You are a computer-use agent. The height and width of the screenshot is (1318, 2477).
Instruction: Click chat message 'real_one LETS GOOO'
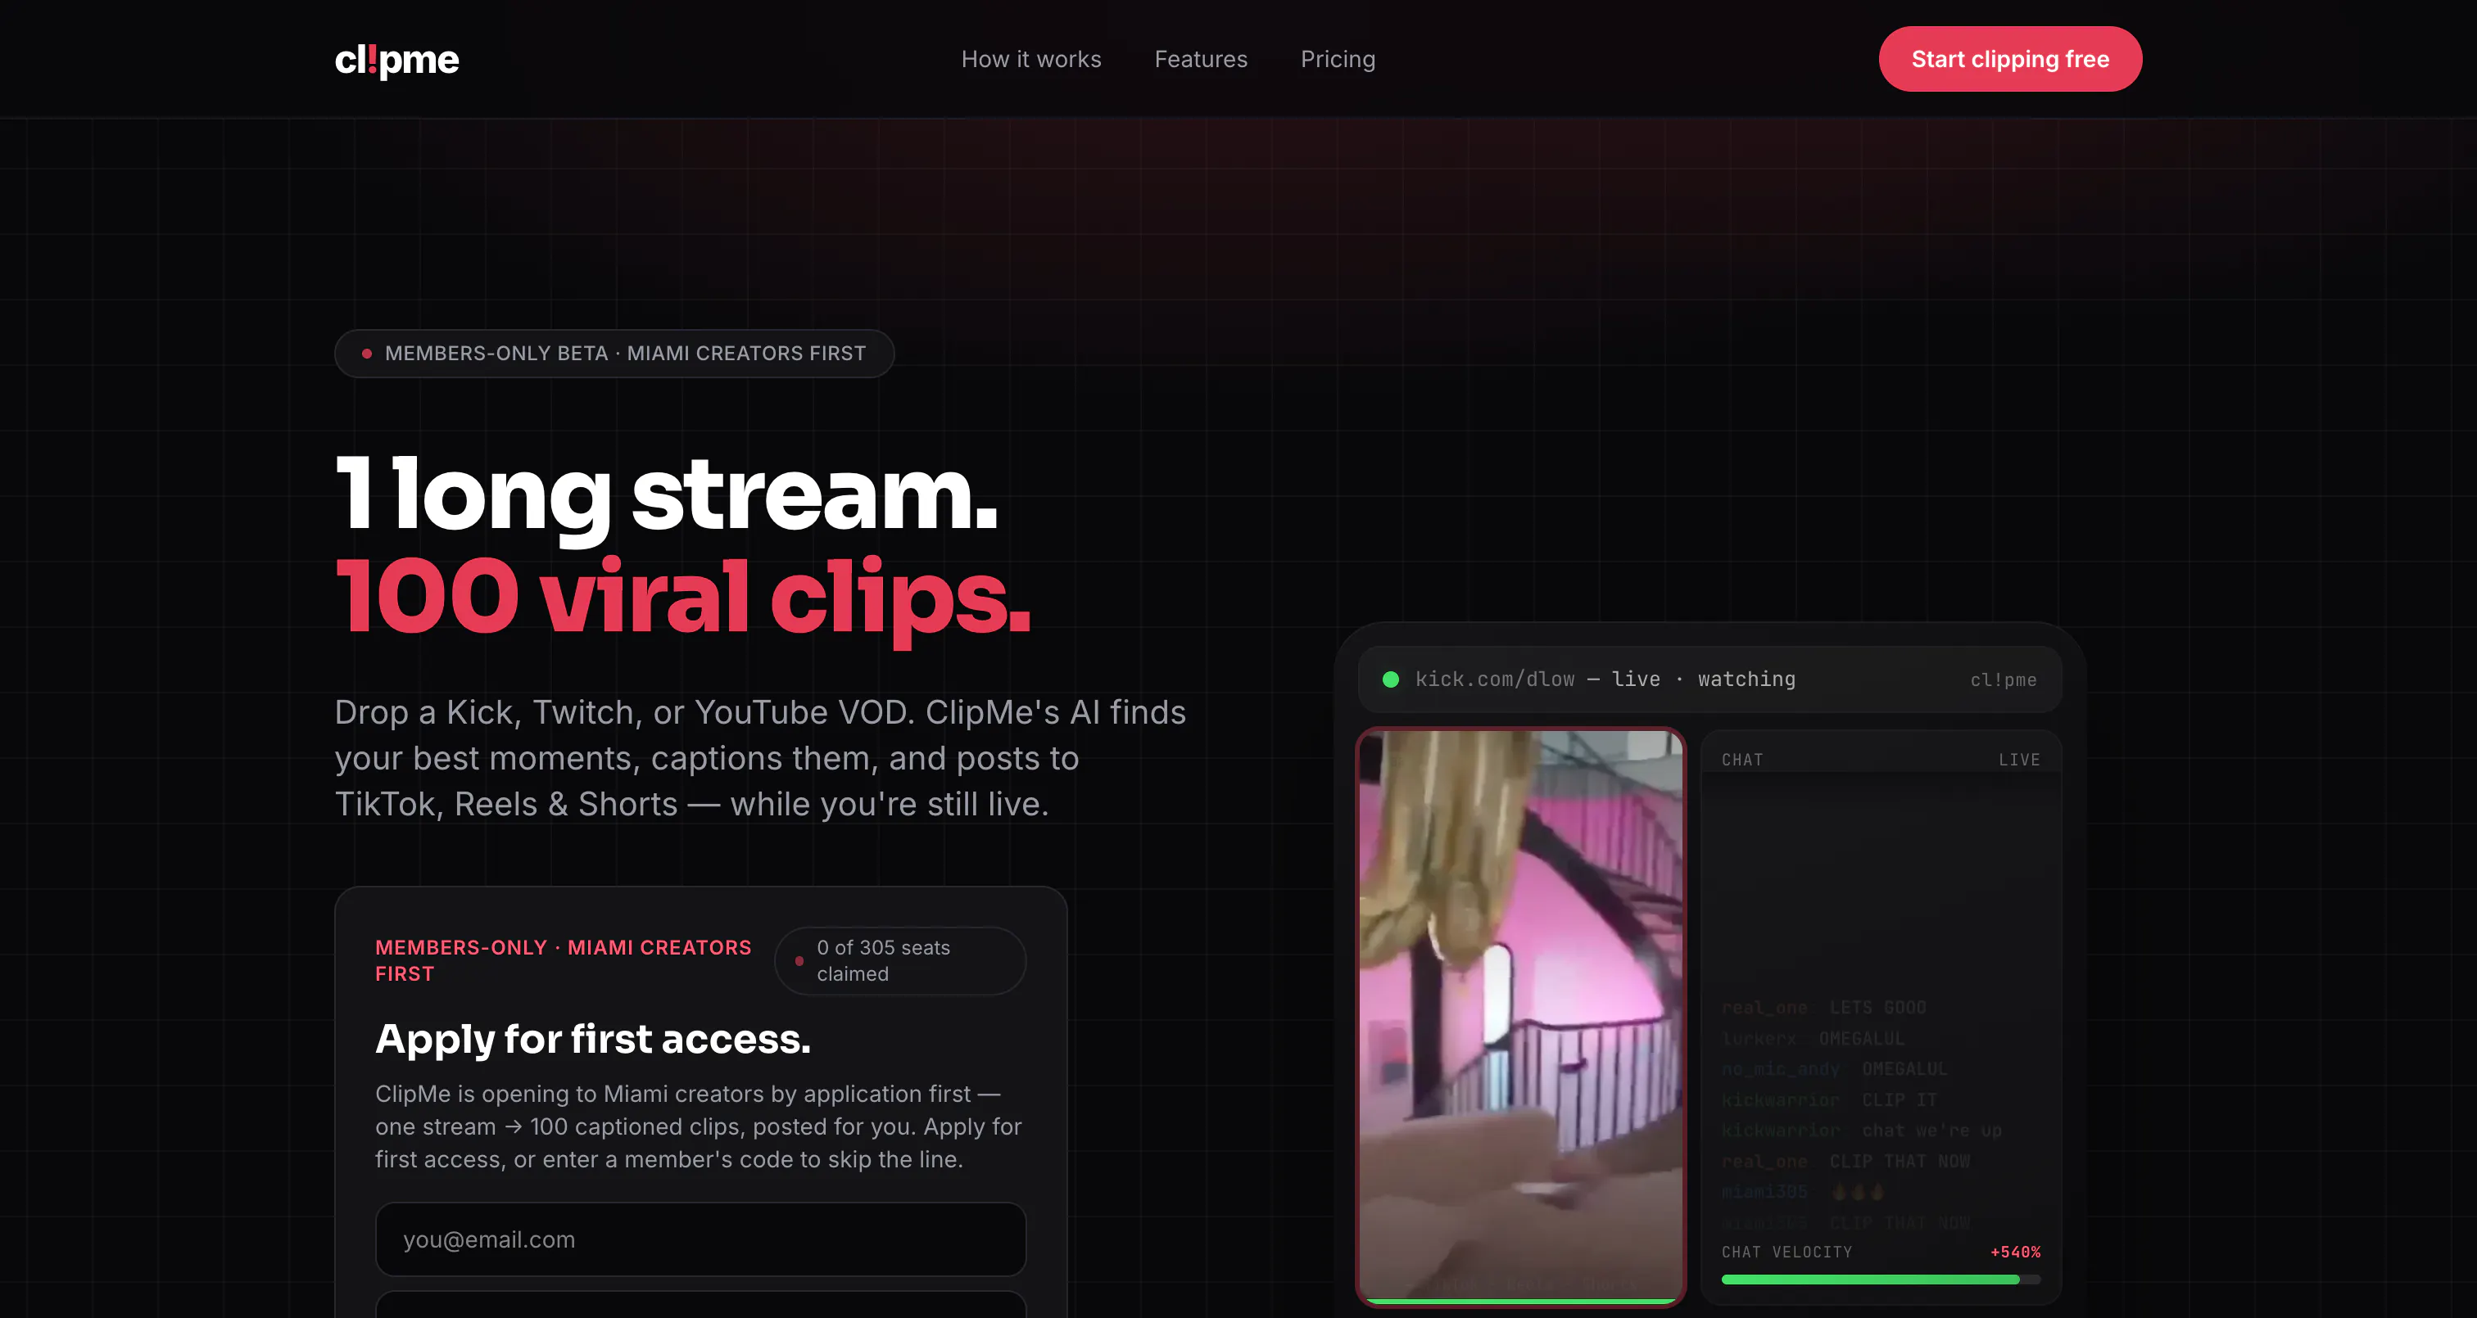pyautogui.click(x=1823, y=1008)
